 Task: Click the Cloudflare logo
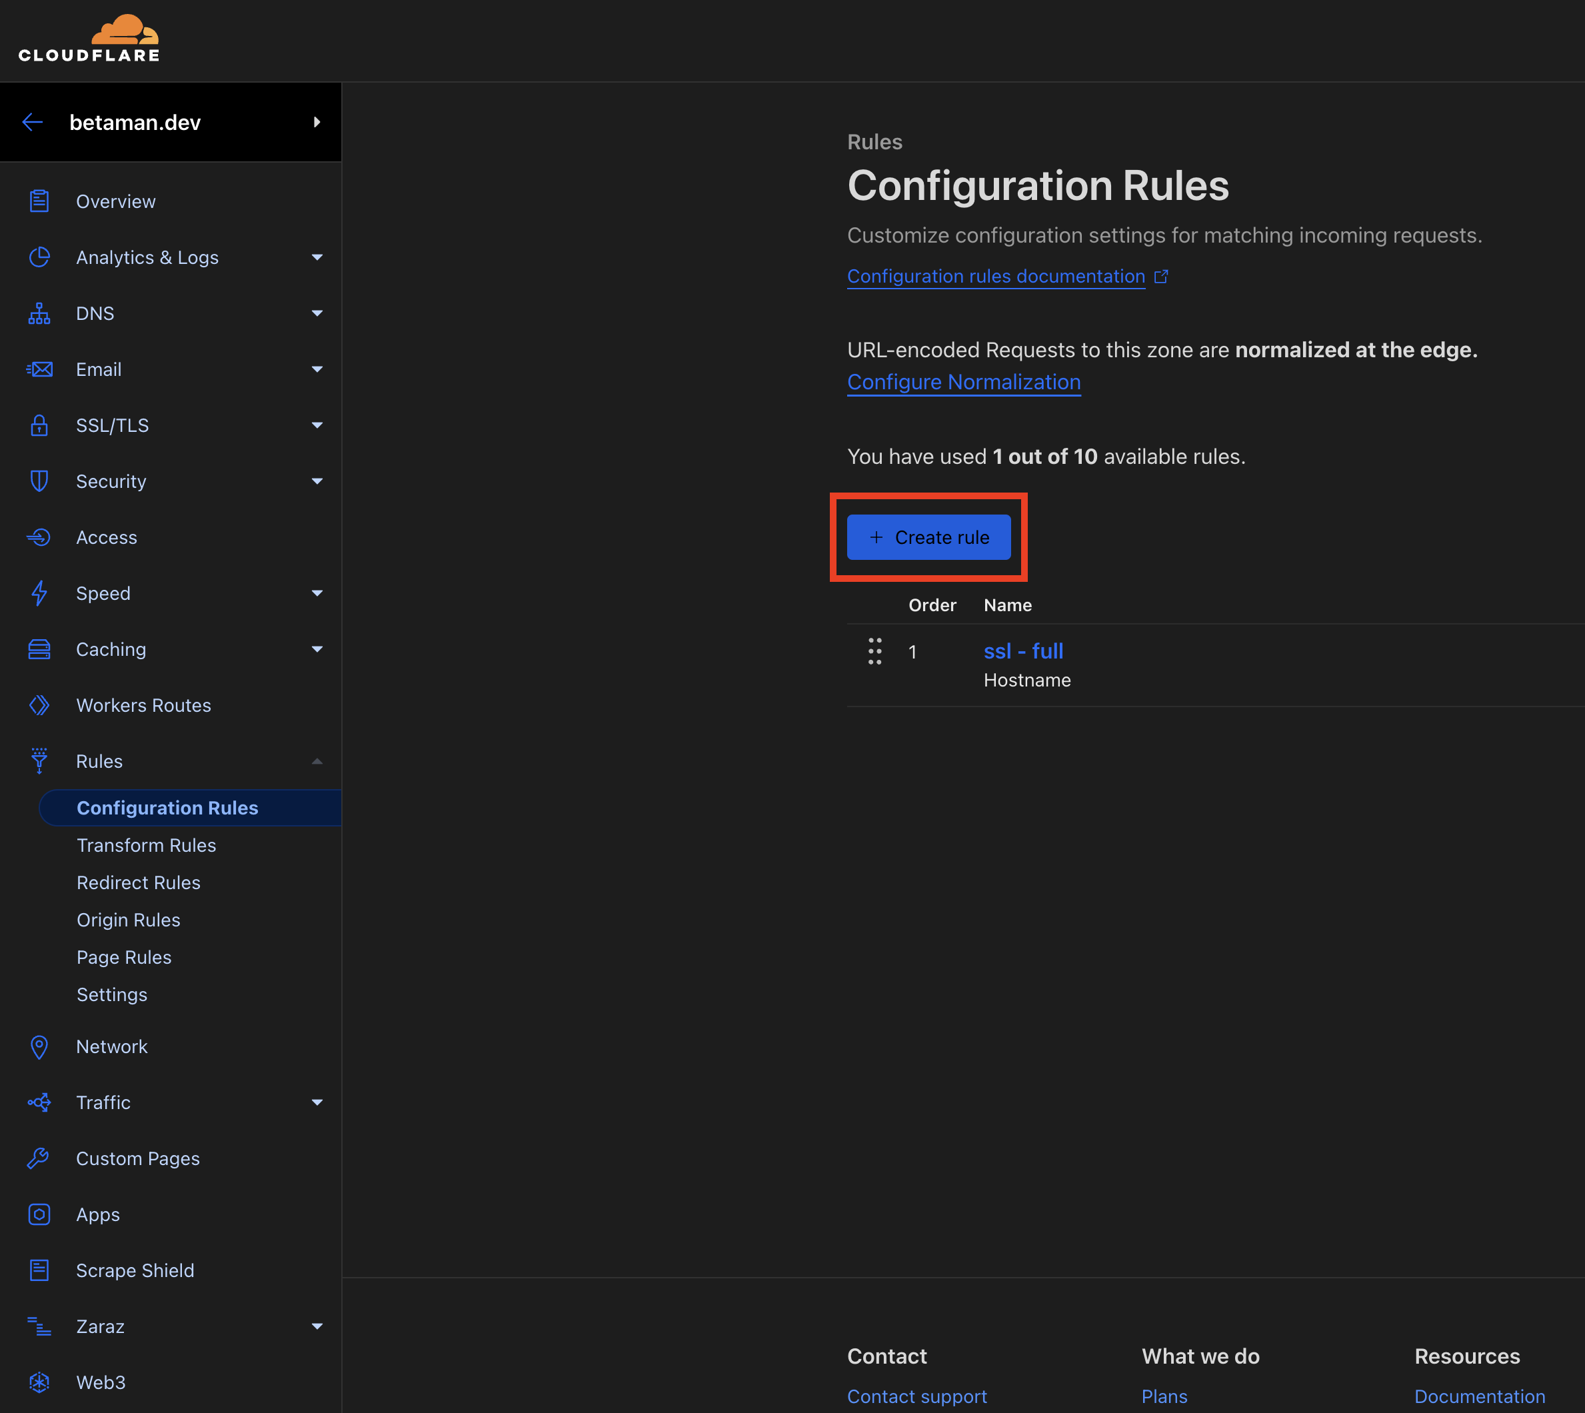click(x=89, y=39)
